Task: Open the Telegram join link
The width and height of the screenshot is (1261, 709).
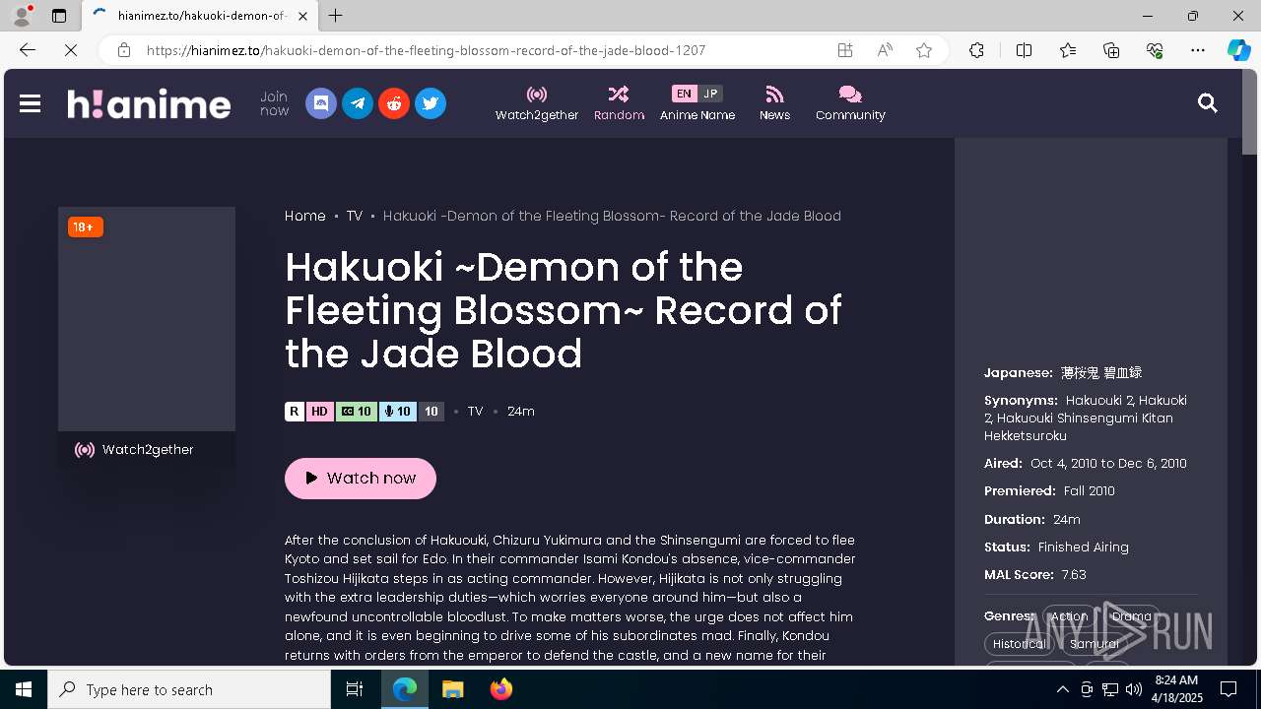Action: click(358, 103)
